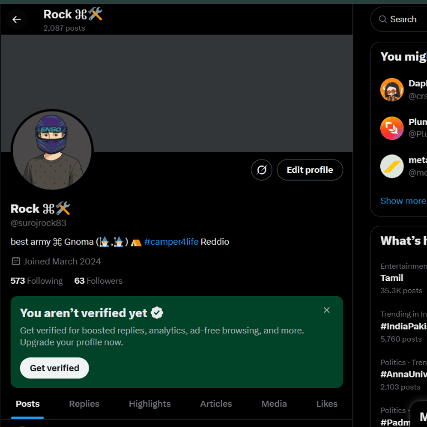Click the back arrow icon
427x427 pixels.
coord(17,20)
